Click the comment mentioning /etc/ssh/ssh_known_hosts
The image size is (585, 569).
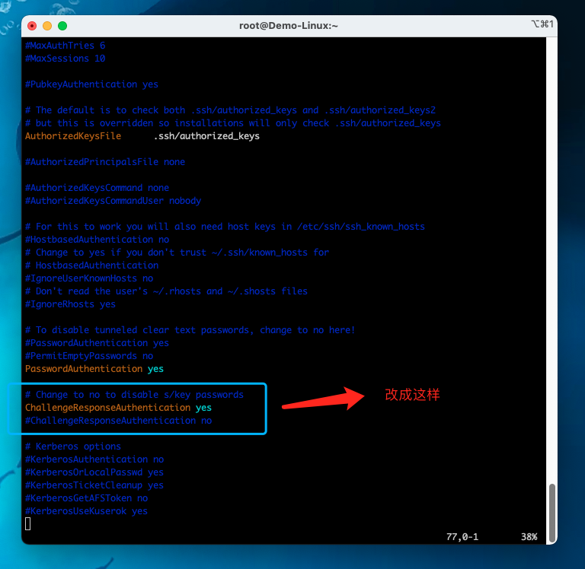click(x=225, y=227)
